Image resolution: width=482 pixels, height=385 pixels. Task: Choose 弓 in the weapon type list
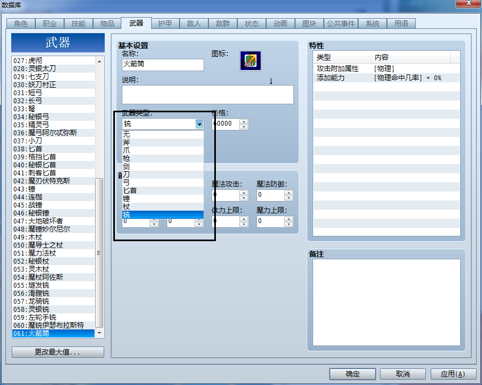162,182
